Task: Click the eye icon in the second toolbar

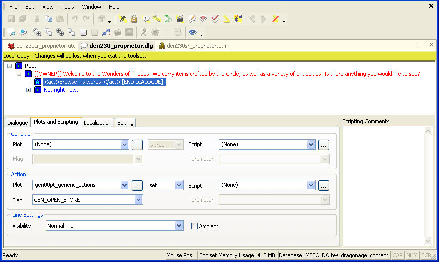Action: pos(192,33)
